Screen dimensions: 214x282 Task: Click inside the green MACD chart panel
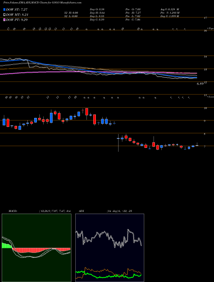(x=36, y=248)
